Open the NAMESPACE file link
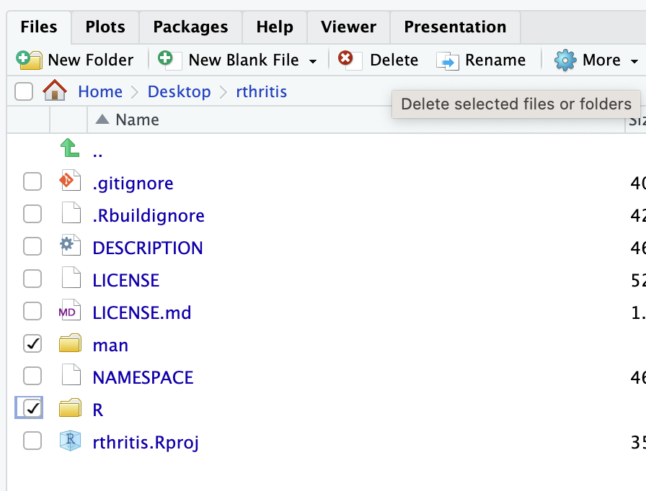 coord(143,377)
